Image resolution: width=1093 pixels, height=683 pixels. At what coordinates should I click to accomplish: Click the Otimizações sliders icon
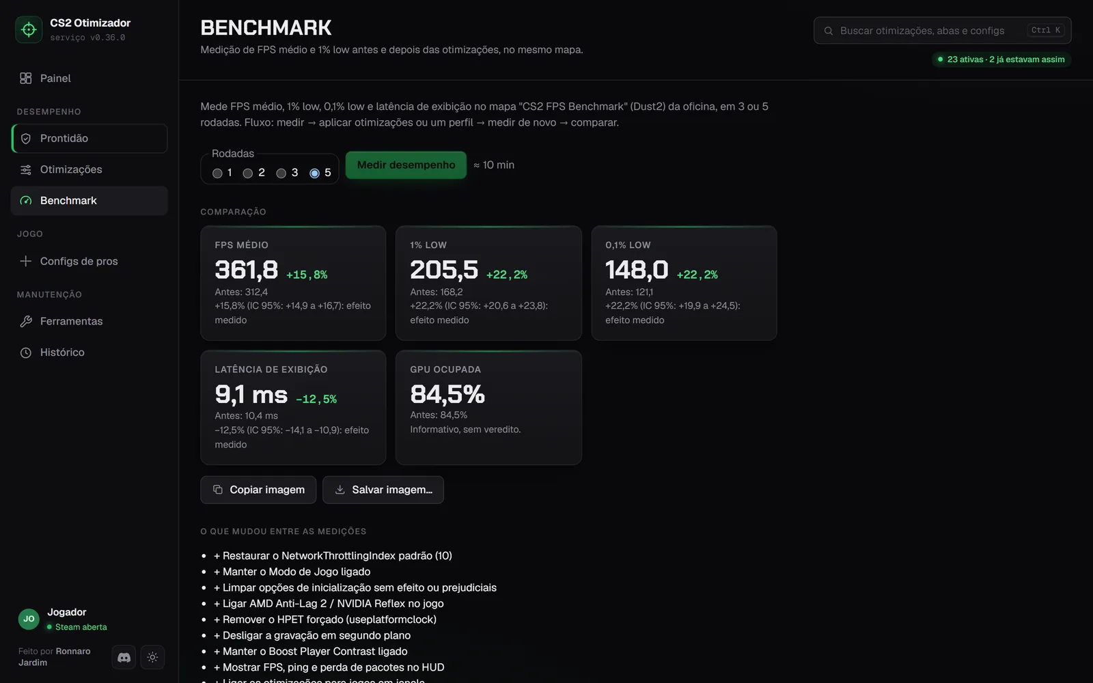[x=26, y=170]
